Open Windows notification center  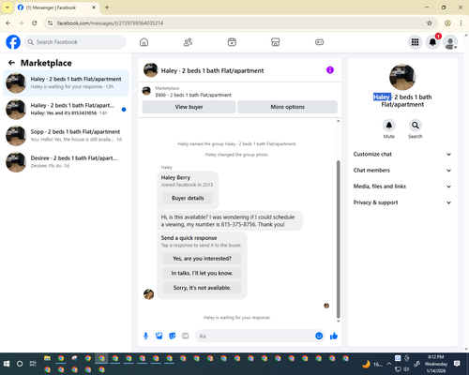coord(457,364)
